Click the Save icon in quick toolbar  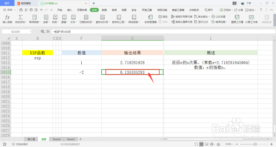point(21,10)
